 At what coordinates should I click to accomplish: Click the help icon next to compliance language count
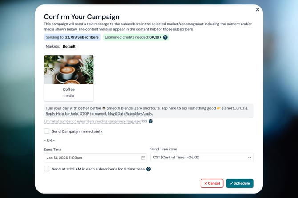coord(151,121)
